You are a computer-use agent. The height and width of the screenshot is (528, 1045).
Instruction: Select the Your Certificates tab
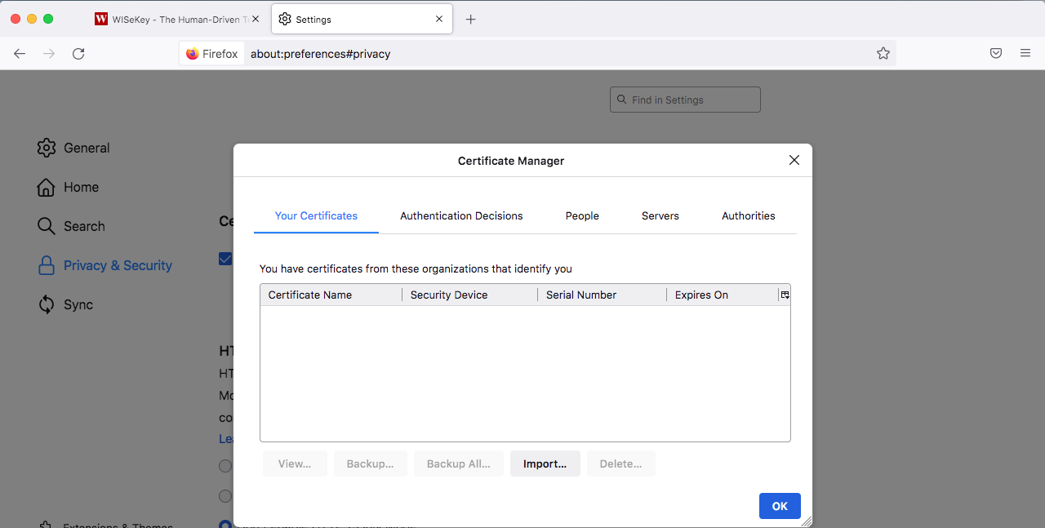[316, 216]
